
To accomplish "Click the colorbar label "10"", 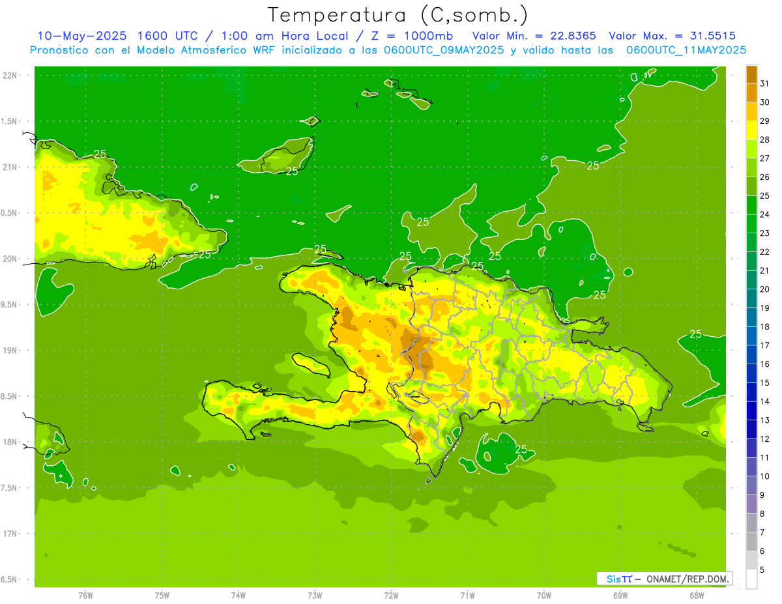I will (x=765, y=476).
